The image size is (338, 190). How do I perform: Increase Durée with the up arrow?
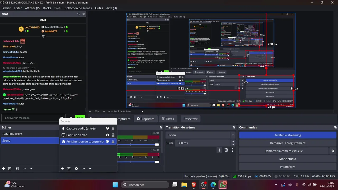[x=233, y=141]
